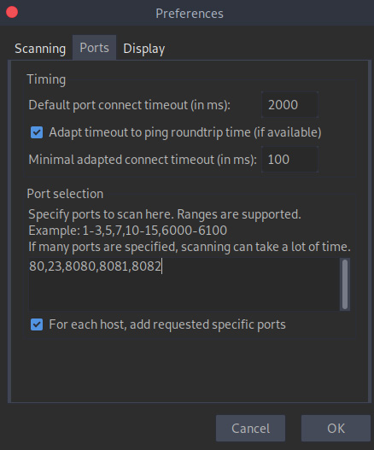Click the Preferences window title bar
This screenshot has height=450, width=374.
tap(190, 13)
